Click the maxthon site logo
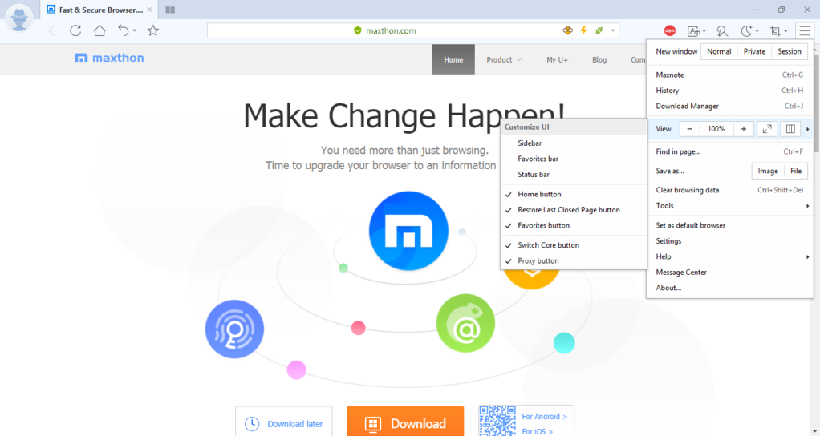This screenshot has width=820, height=436. 109,58
